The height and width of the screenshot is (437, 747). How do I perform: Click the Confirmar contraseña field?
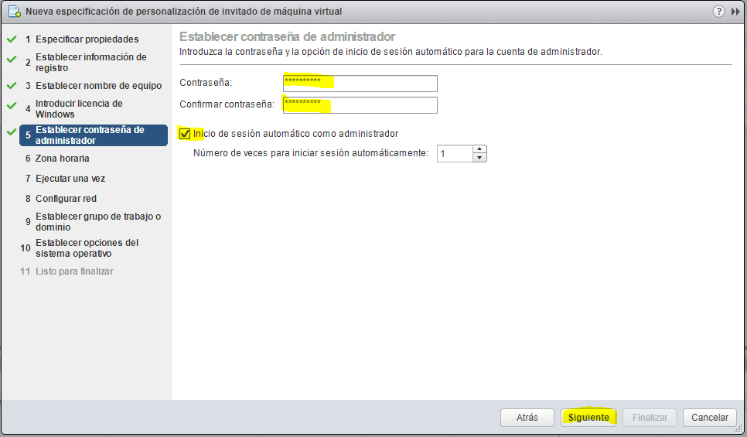coord(360,105)
